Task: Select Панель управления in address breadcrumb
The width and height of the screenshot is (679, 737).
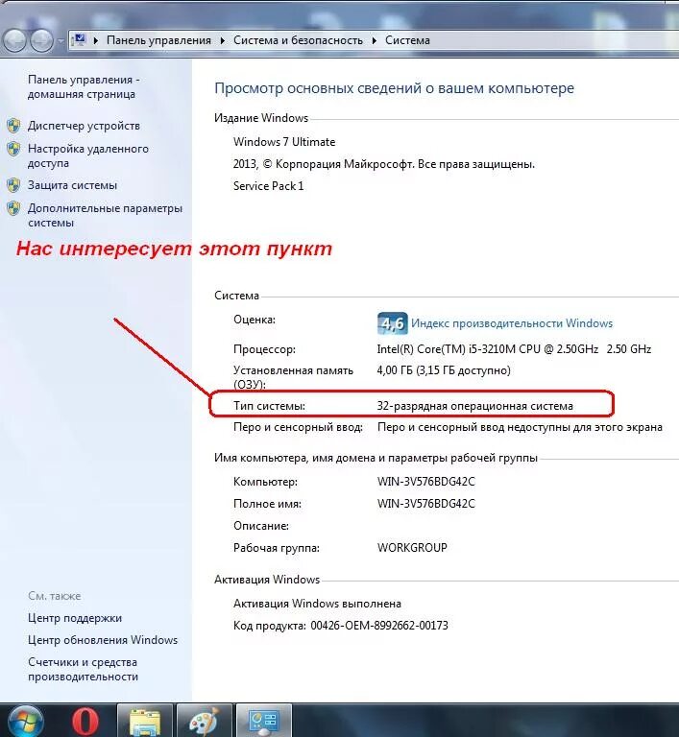Action: 158,40
